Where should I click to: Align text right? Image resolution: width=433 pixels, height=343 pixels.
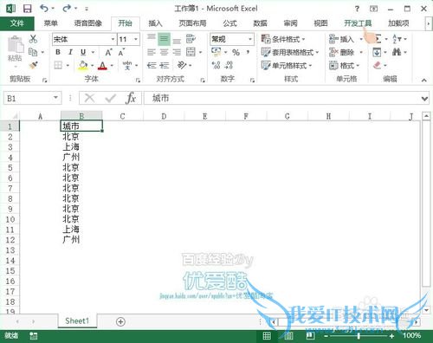pos(177,52)
